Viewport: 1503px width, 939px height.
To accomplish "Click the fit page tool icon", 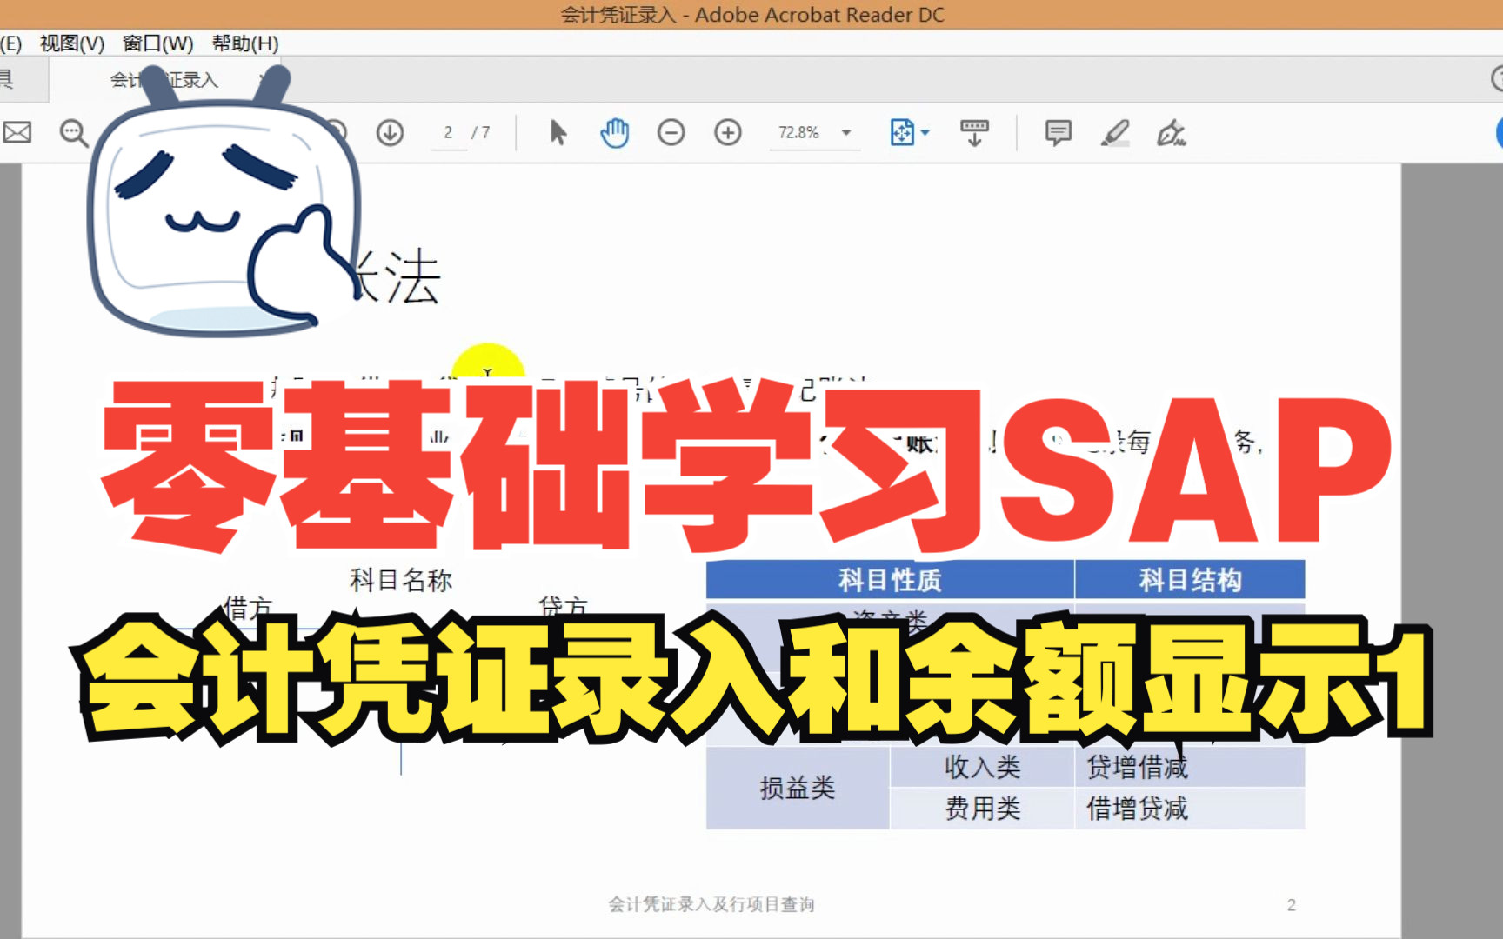I will pyautogui.click(x=901, y=132).
